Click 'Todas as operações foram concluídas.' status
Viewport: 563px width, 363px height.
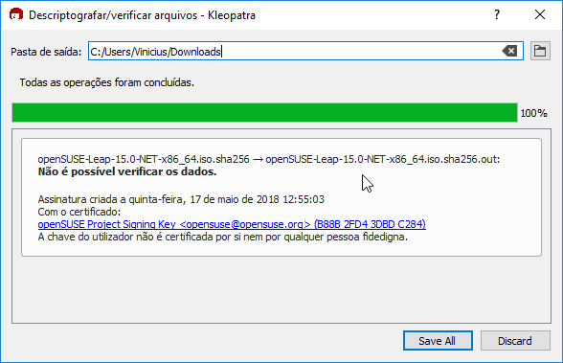coord(106,82)
